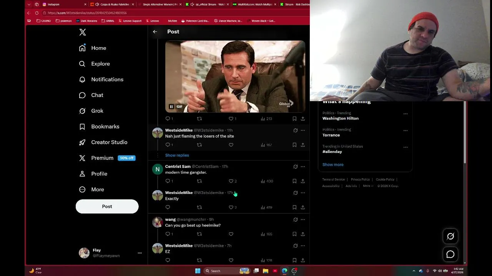
Task: Open Notifications
Action: pos(101,79)
